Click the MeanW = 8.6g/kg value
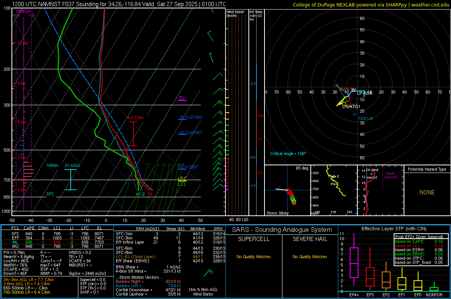This screenshot has height=299, width=451. click(19, 257)
